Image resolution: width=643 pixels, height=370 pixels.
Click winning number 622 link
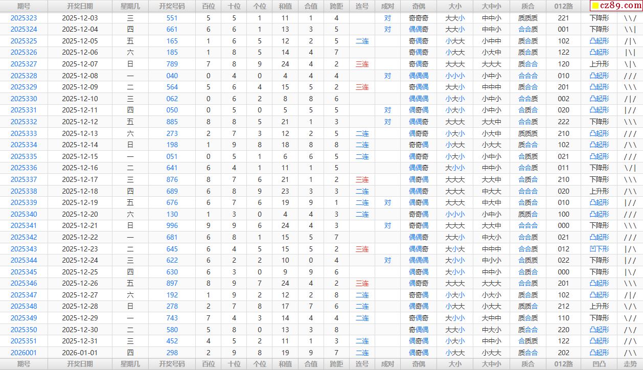(172, 260)
